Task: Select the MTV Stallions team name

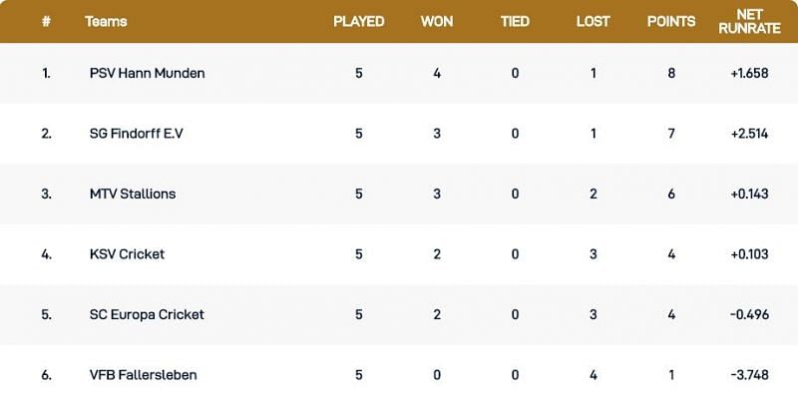Action: (132, 194)
